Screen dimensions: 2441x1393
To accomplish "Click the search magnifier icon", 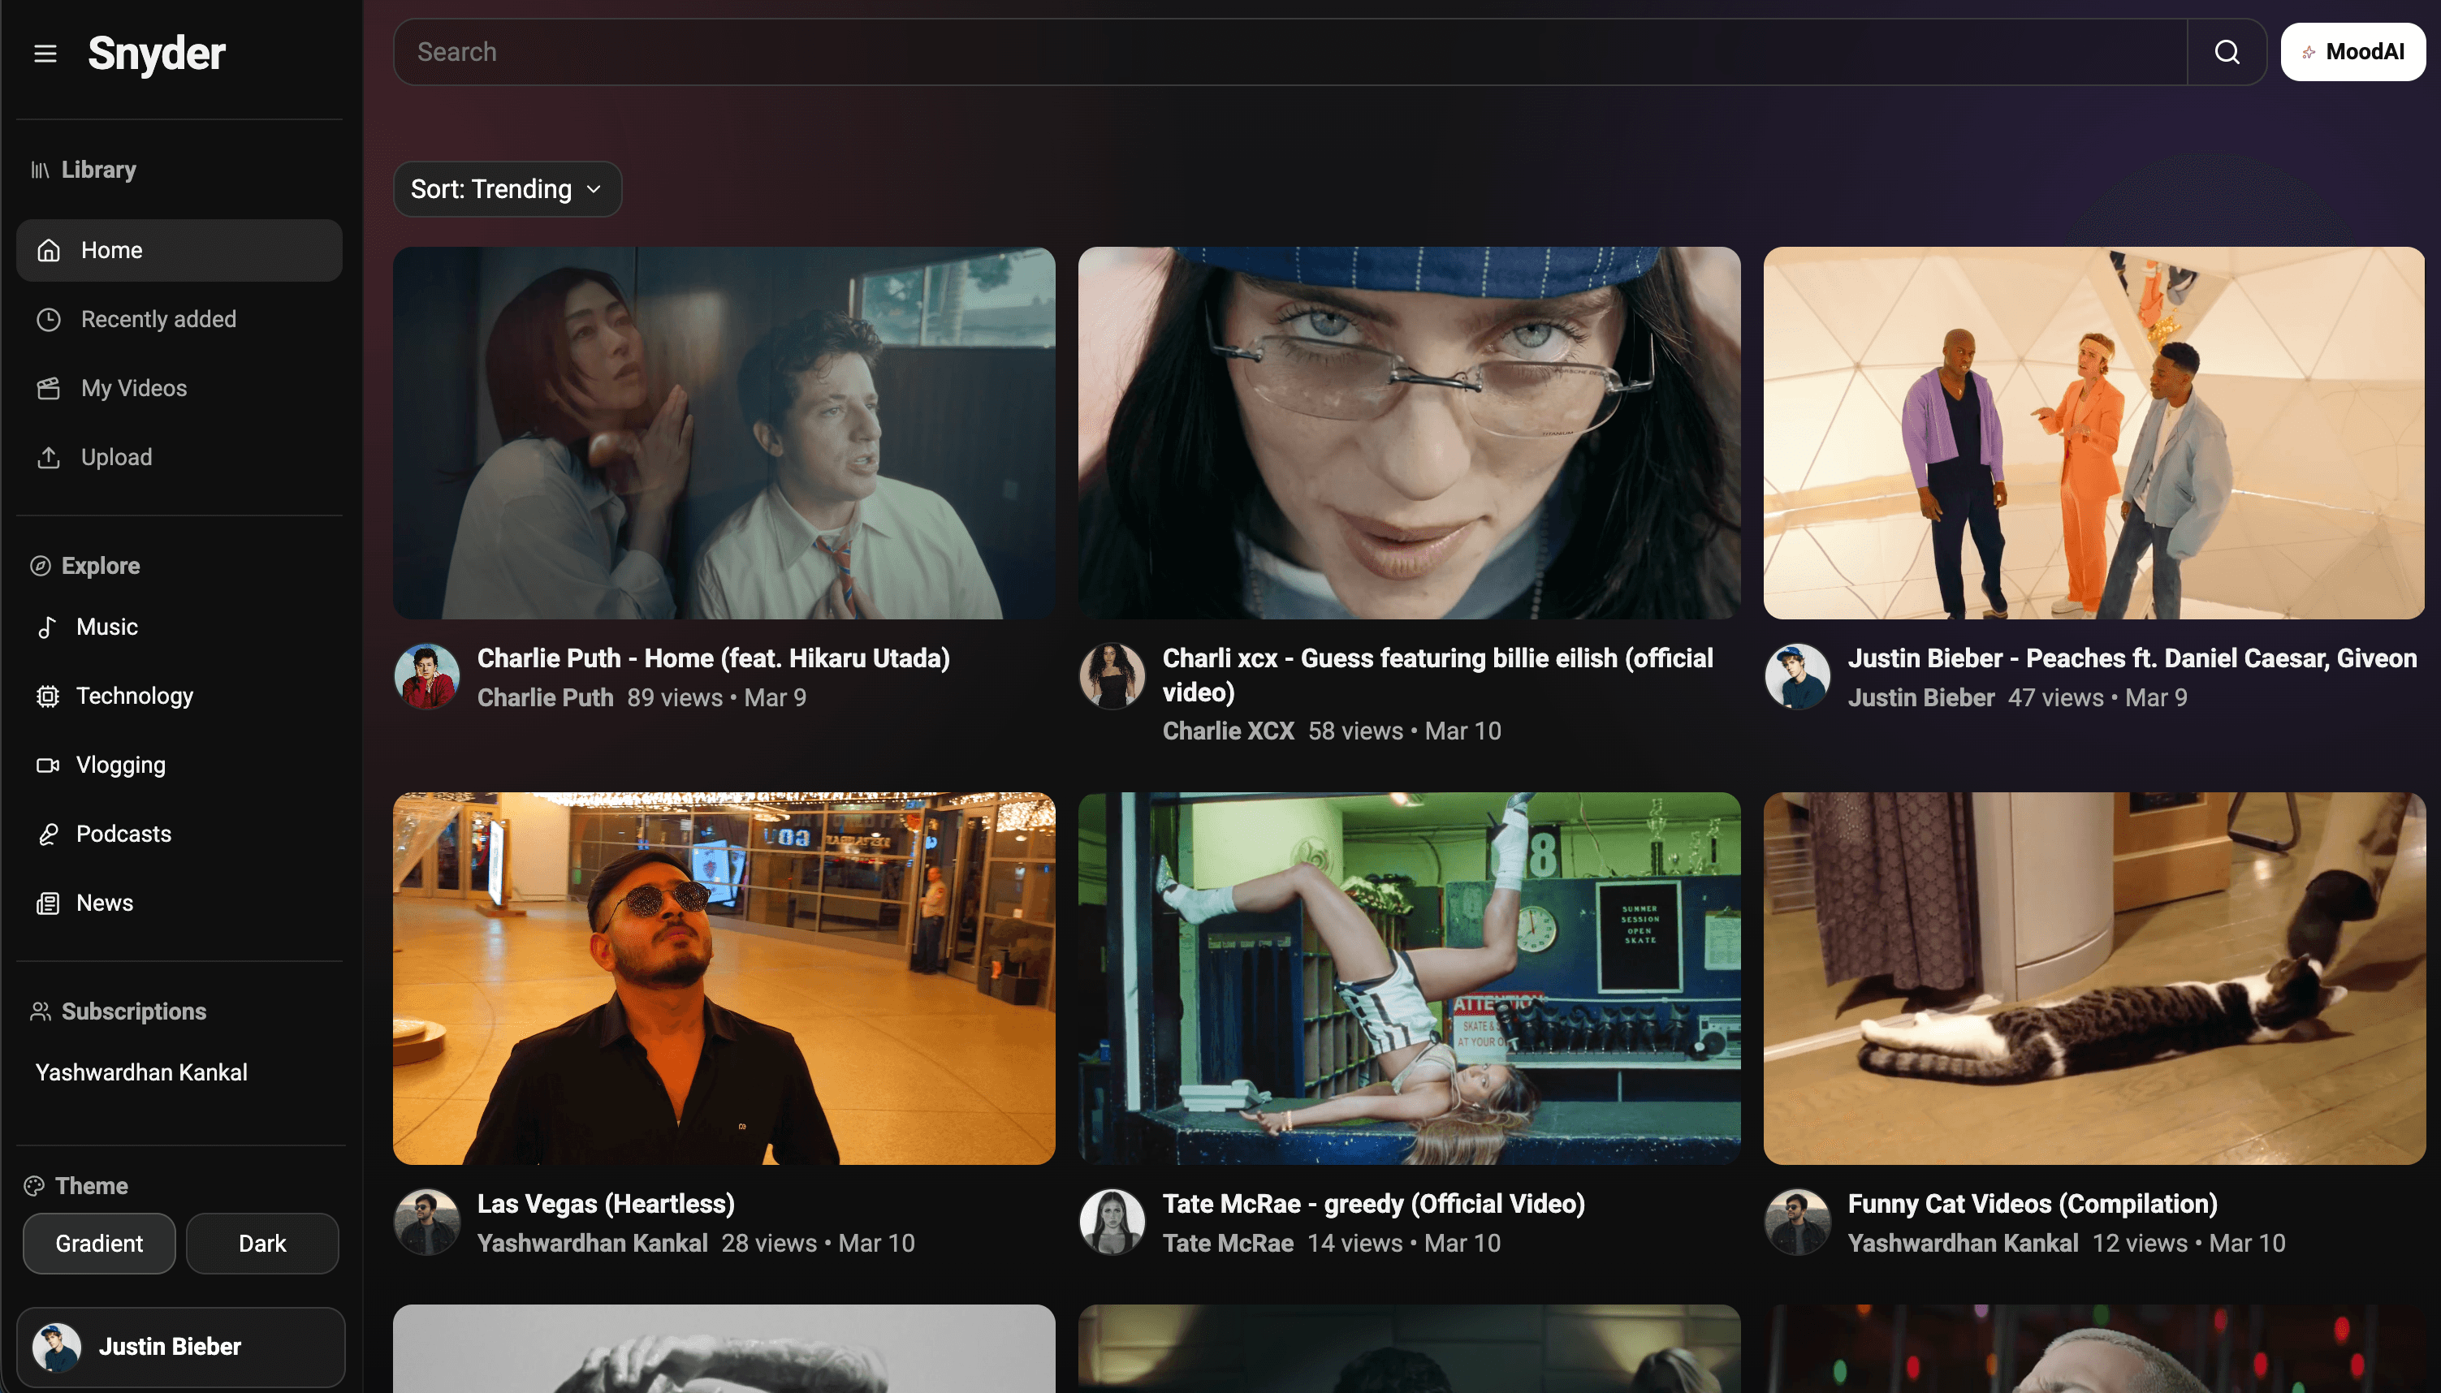I will pyautogui.click(x=2226, y=52).
